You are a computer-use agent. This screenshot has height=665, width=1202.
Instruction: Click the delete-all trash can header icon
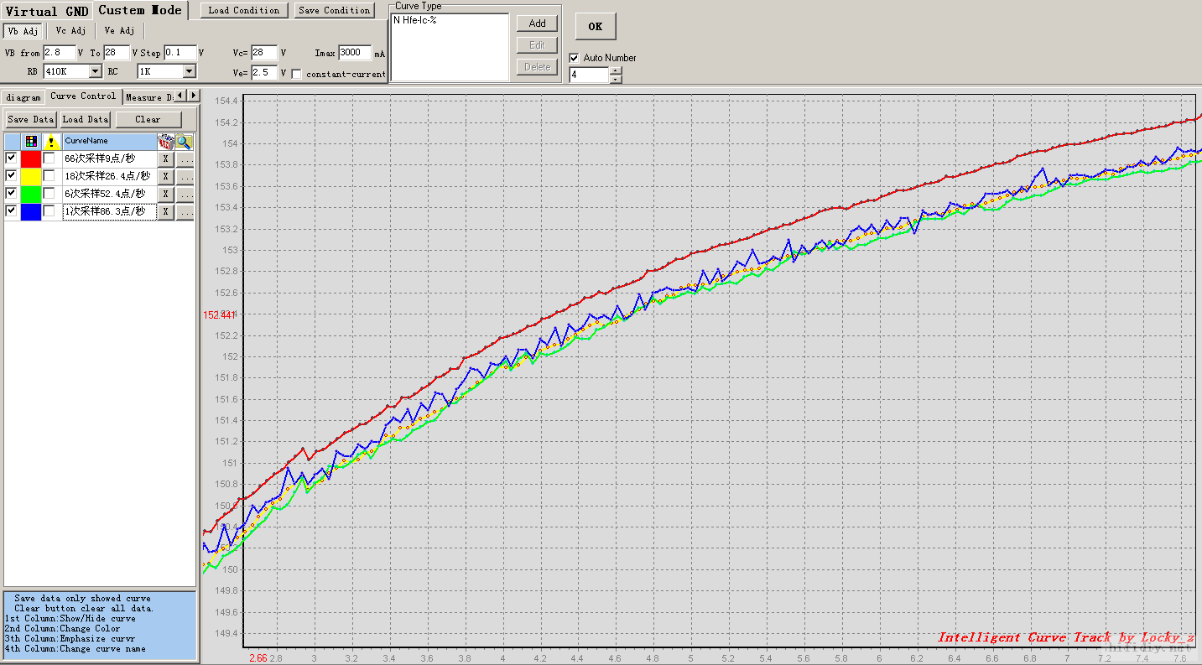click(166, 142)
